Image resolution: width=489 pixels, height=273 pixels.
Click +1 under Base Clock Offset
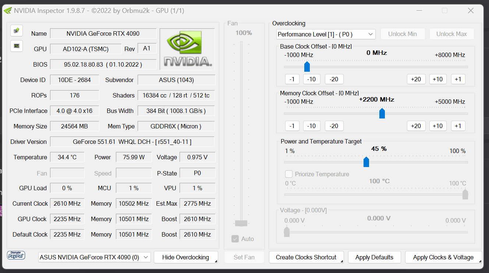pos(458,79)
